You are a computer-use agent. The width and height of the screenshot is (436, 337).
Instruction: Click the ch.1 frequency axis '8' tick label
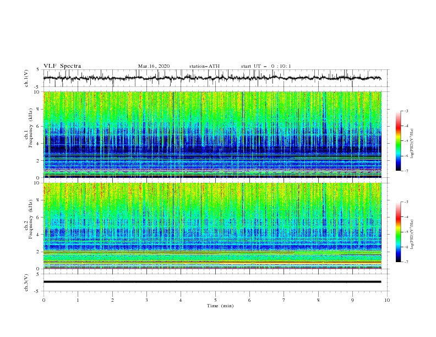(39, 109)
